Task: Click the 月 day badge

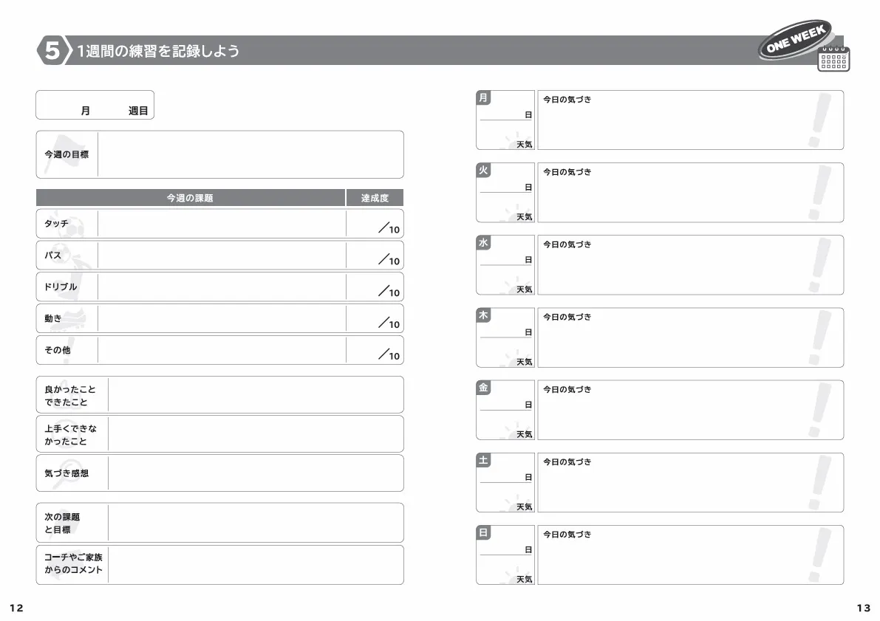Action: (x=483, y=98)
